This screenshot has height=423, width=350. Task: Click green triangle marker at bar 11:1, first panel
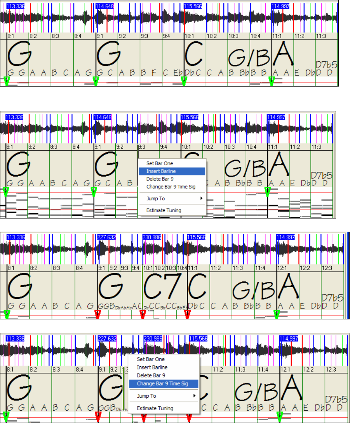click(272, 81)
